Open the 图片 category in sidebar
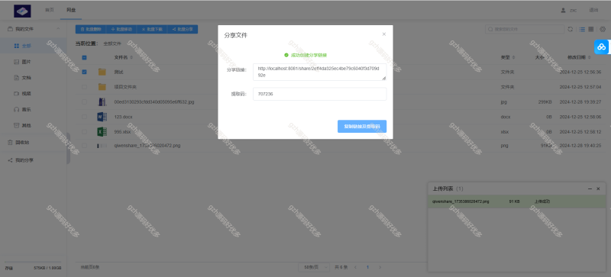This screenshot has width=611, height=277. tap(33, 62)
